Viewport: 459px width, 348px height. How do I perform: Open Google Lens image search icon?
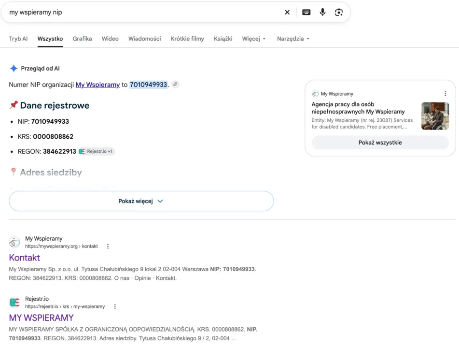[x=339, y=12]
